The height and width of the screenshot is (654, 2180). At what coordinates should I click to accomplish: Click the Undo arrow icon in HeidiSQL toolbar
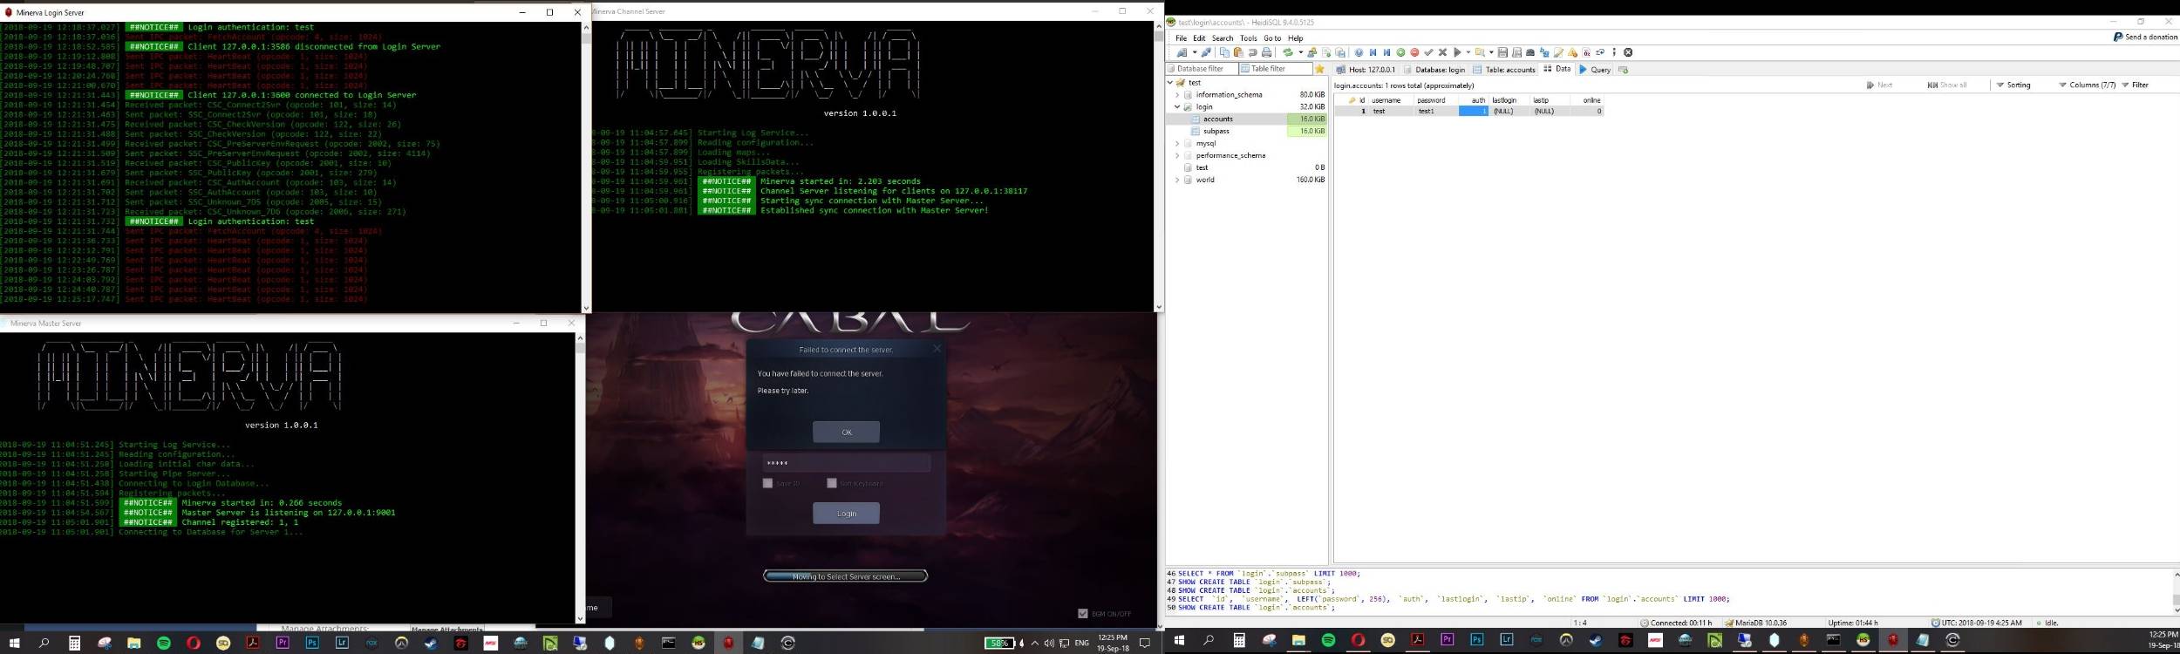(1252, 52)
